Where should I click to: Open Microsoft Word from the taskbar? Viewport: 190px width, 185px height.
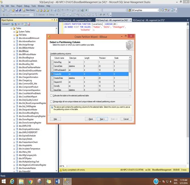pos(58,181)
